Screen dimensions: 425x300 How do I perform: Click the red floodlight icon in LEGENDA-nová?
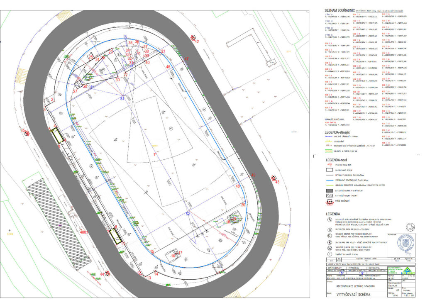(x=329, y=202)
